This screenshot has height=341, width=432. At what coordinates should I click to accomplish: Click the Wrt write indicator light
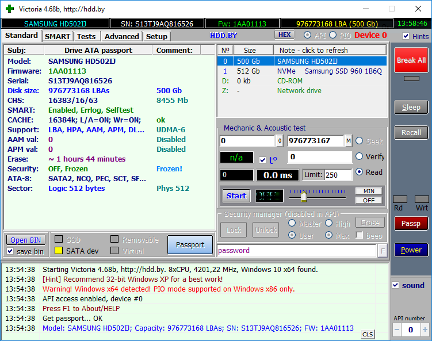click(422, 200)
